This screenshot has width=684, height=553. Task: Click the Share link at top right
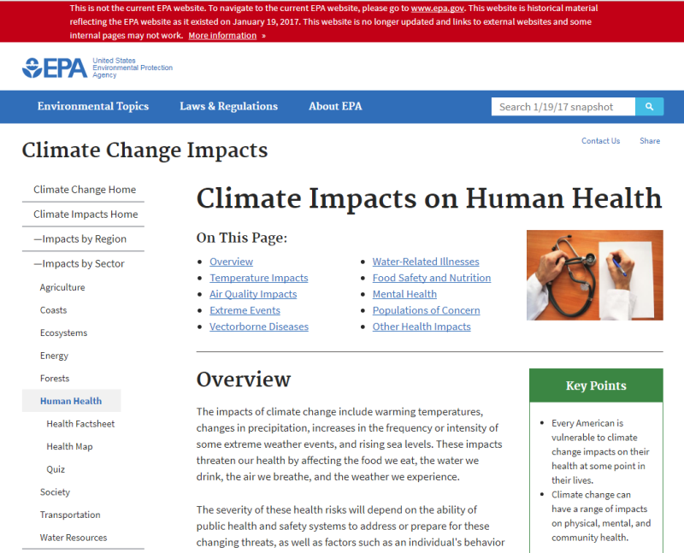click(650, 140)
